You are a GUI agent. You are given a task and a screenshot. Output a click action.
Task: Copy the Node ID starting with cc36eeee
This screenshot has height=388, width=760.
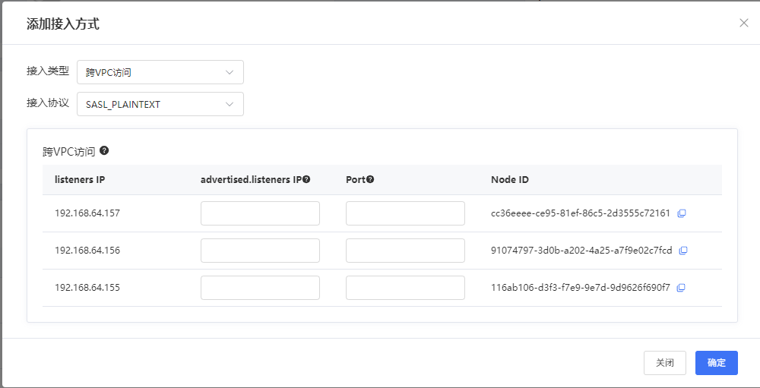[x=682, y=213]
